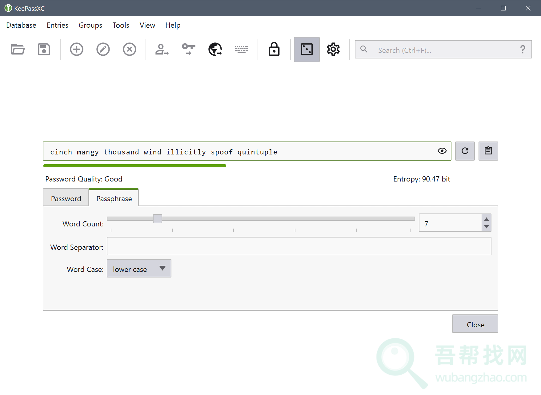Perform Auto-Type with the keyboard icon
The image size is (541, 395).
tap(242, 49)
